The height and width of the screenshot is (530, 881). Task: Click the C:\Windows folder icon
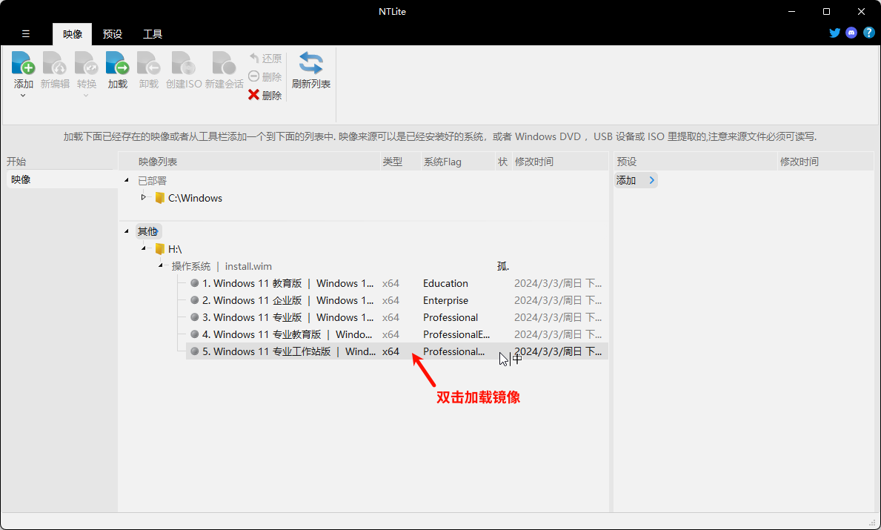pyautogui.click(x=160, y=198)
